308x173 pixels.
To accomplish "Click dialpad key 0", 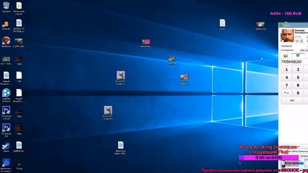I will point(298,93).
